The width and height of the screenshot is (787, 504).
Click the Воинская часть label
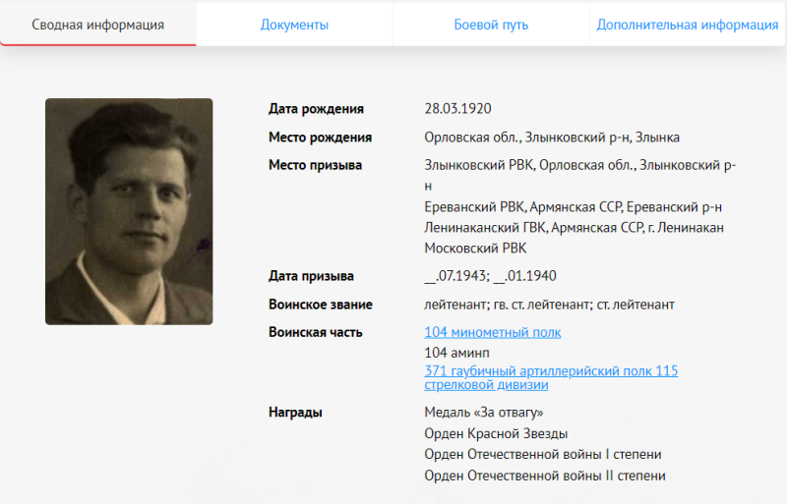tap(315, 332)
